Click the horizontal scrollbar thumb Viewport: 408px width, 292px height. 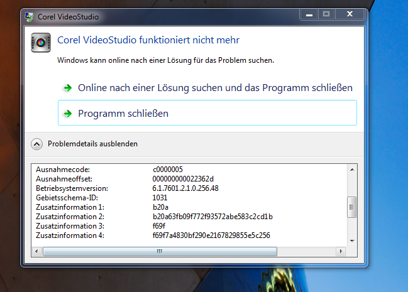point(160,251)
